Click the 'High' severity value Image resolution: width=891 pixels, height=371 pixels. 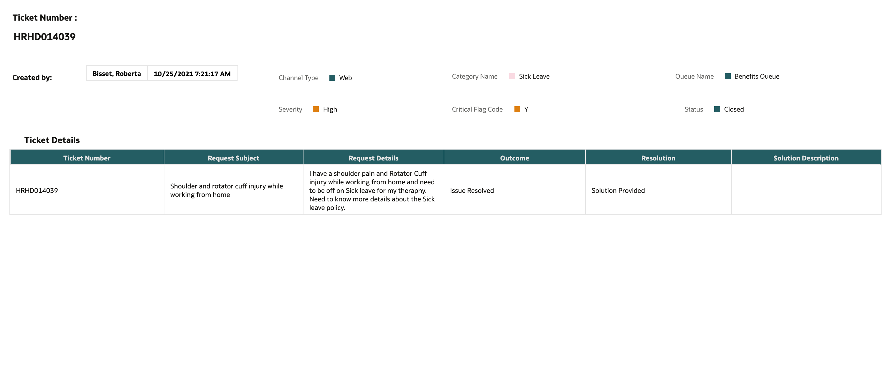[x=330, y=109]
